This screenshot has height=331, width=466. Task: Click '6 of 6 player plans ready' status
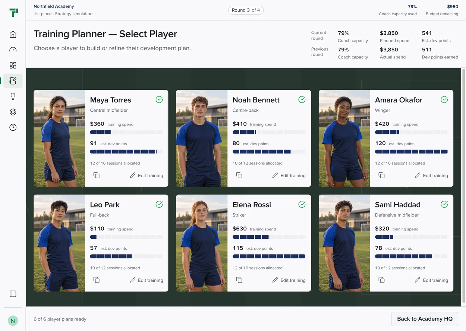click(x=60, y=319)
